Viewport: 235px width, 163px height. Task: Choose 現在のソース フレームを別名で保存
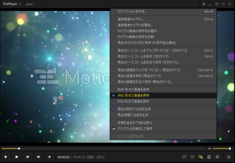[163, 62]
